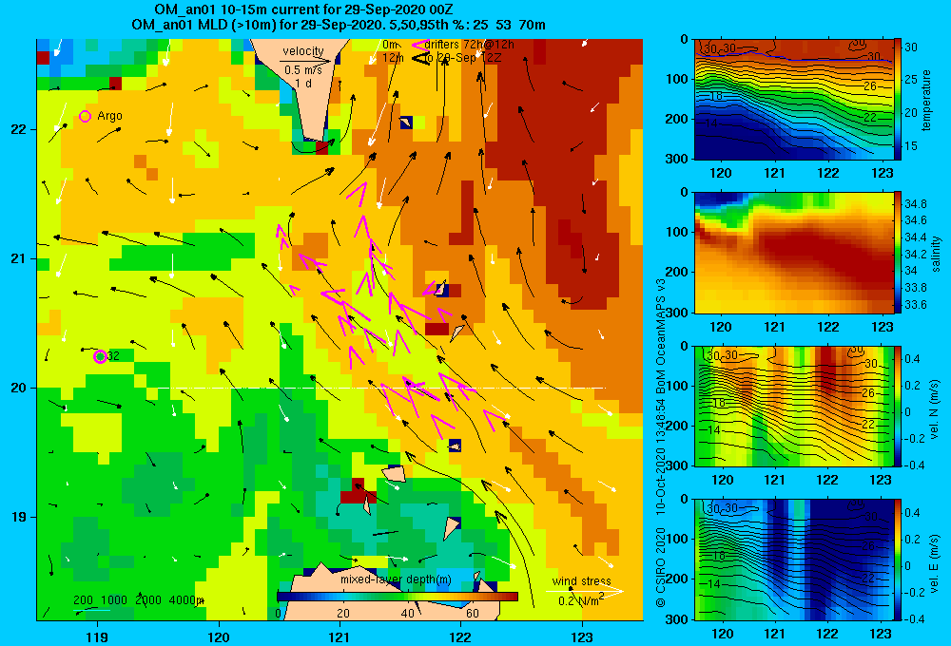Click the 'mixed-layer depth(m)' label

pyautogui.click(x=396, y=579)
